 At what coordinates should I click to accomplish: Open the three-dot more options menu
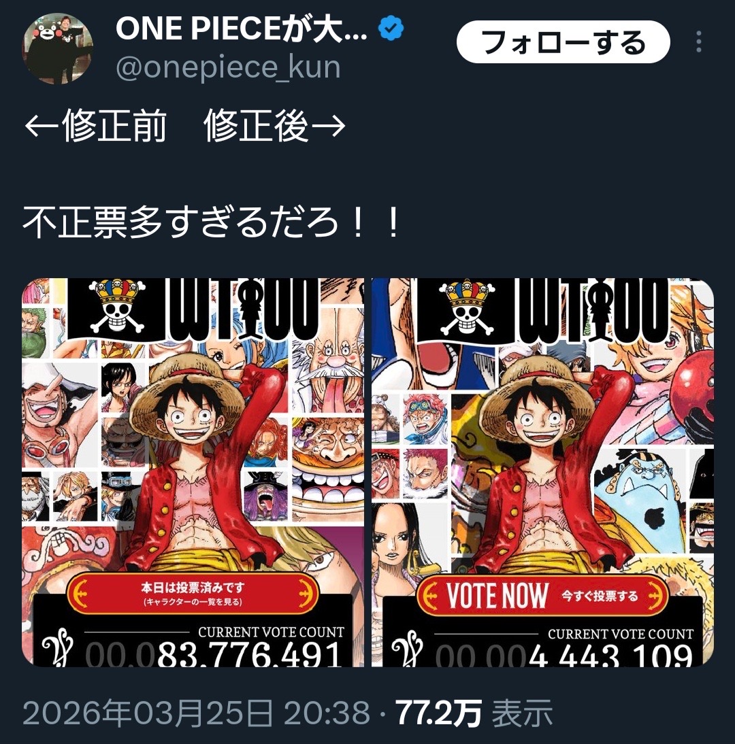click(x=698, y=41)
